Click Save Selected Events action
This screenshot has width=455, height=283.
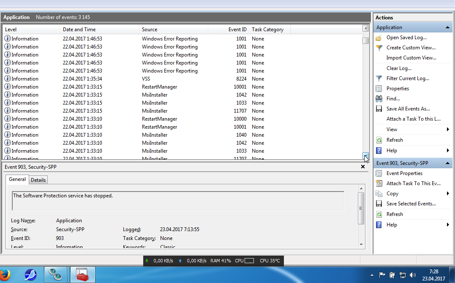(x=411, y=204)
